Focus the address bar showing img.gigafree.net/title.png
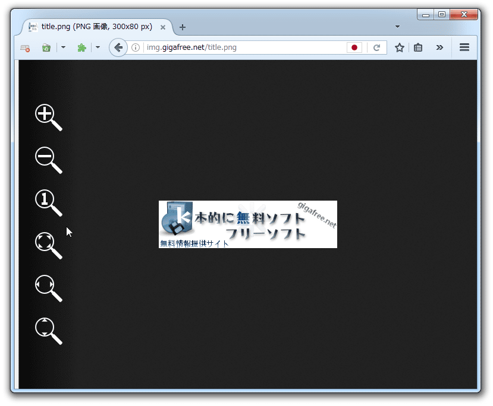493x406 pixels. click(x=244, y=47)
